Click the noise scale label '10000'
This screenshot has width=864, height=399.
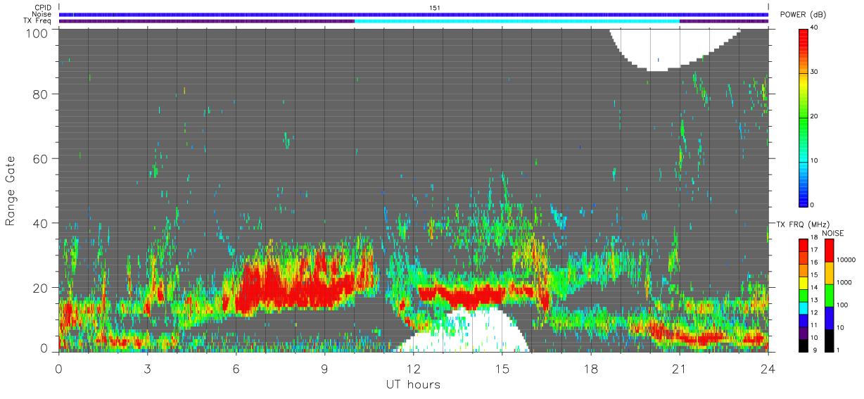point(845,260)
